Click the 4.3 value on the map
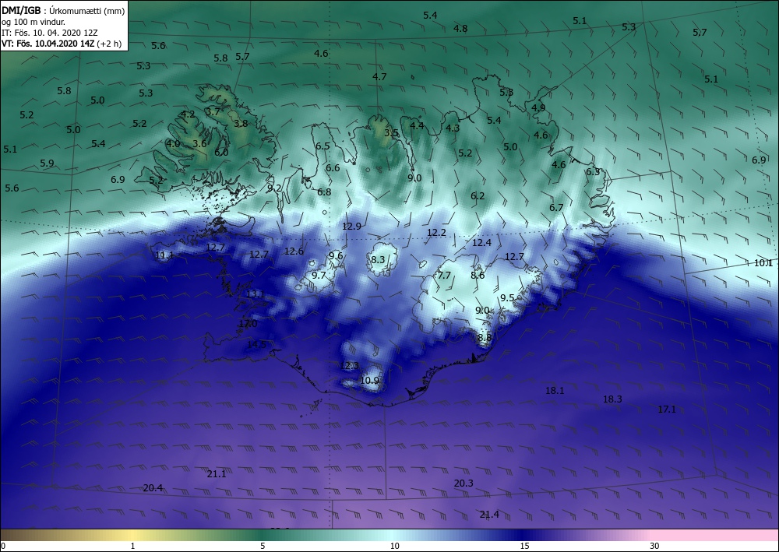This screenshot has width=779, height=552. pos(453,128)
